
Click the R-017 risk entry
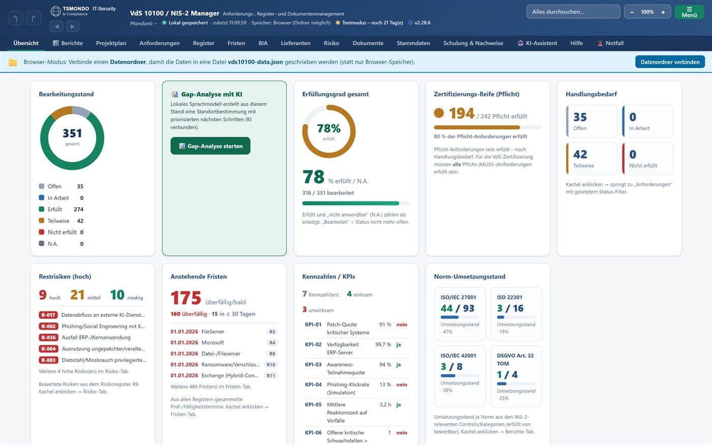[93, 315]
